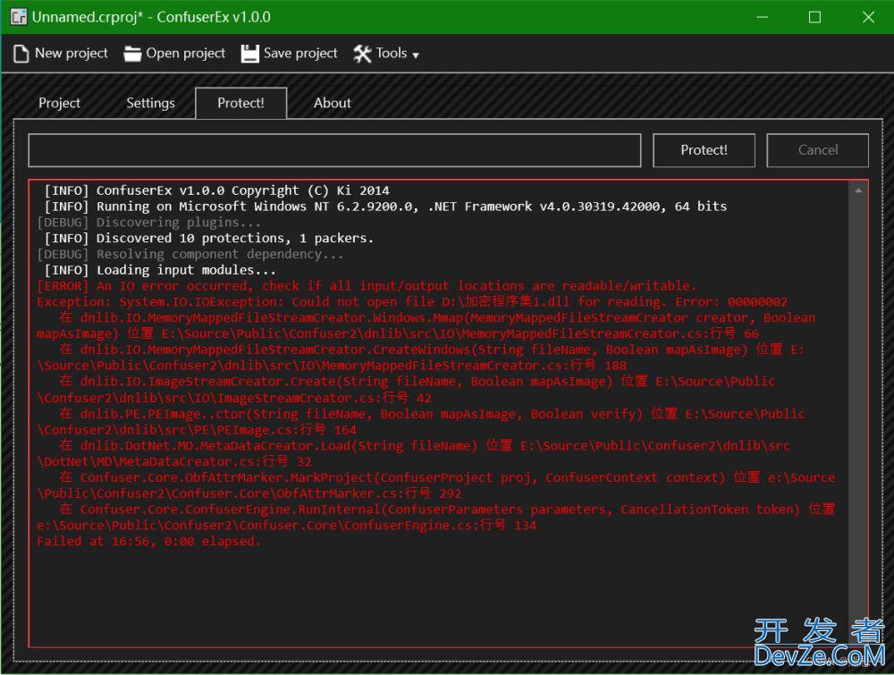Image resolution: width=894 pixels, height=675 pixels.
Task: Open the About tab
Action: coord(333,103)
